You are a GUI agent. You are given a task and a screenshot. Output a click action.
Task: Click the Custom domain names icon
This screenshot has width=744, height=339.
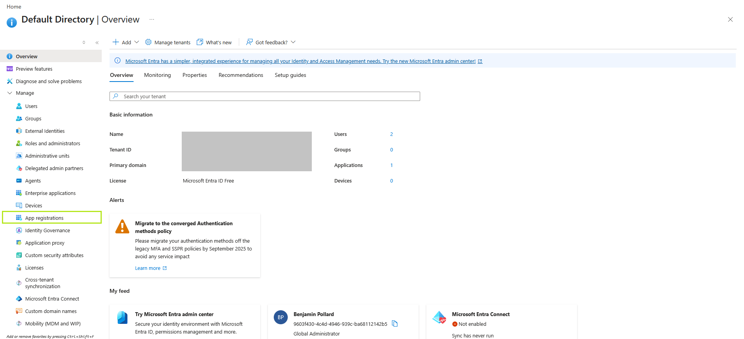pyautogui.click(x=19, y=311)
